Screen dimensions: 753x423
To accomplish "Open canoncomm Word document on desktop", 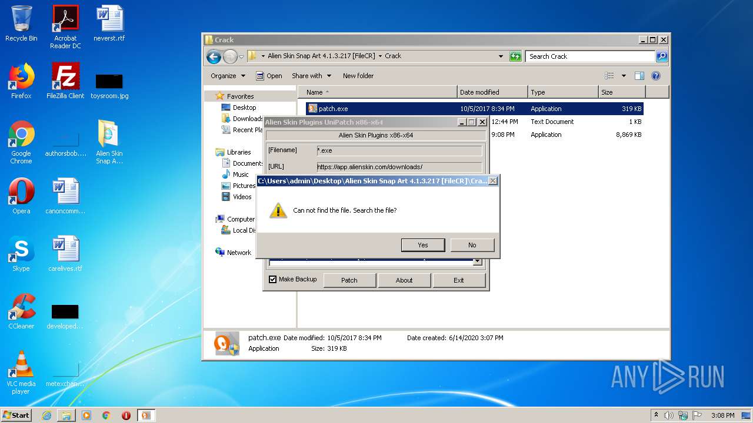I will click(65, 196).
